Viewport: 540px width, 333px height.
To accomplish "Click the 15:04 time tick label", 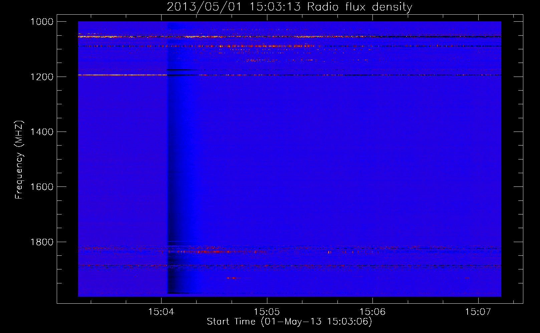I will (x=162, y=312).
